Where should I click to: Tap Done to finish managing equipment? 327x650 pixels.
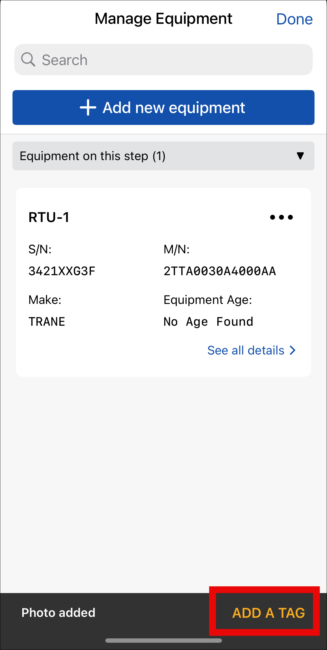294,19
